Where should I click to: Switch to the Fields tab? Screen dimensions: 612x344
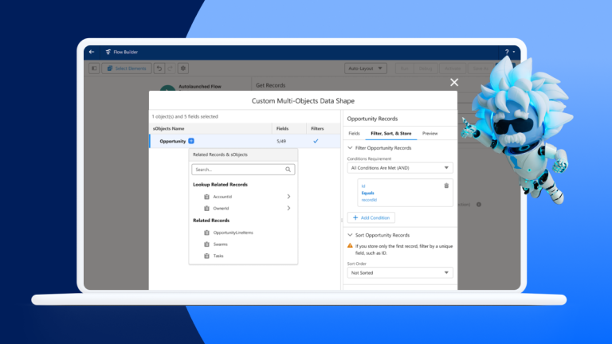[355, 133]
